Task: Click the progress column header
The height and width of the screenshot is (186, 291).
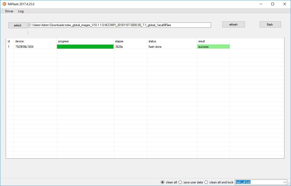Action: tap(85, 41)
